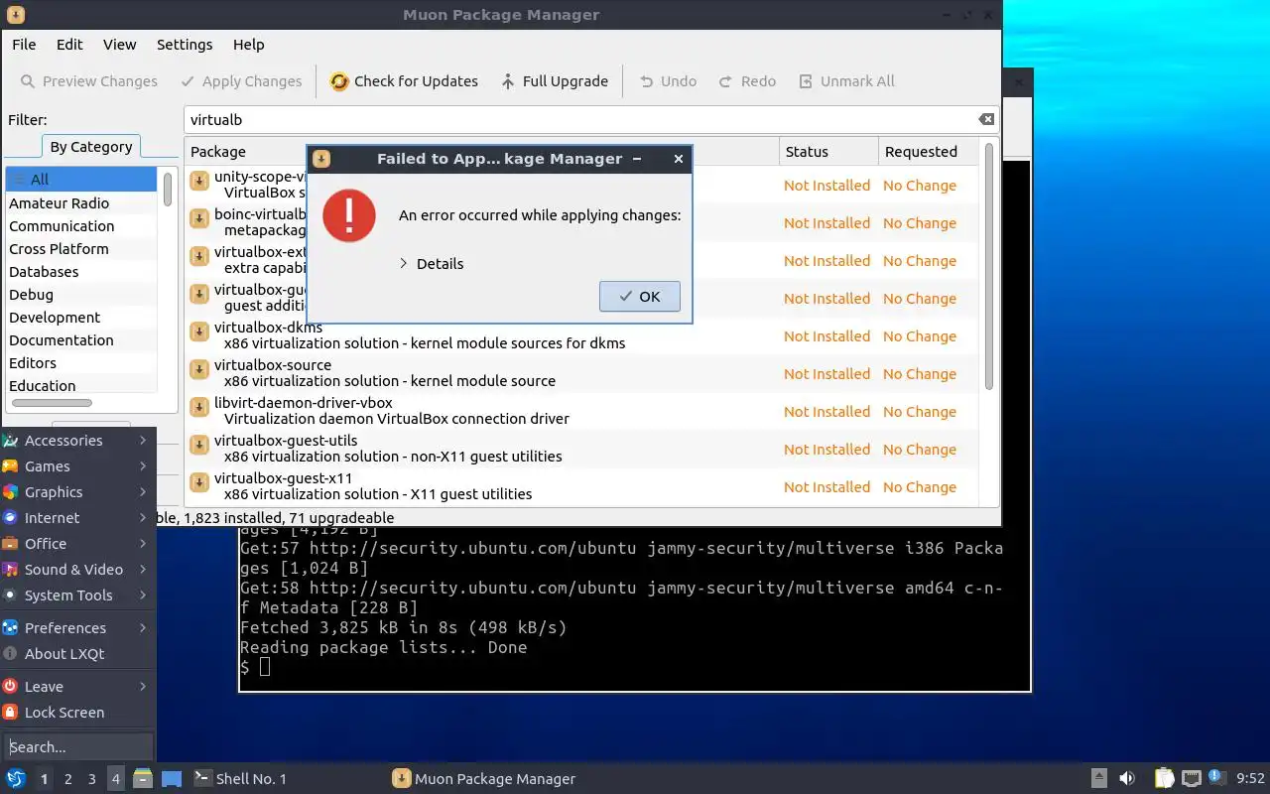Open the LXQt start menu button

coord(16,778)
